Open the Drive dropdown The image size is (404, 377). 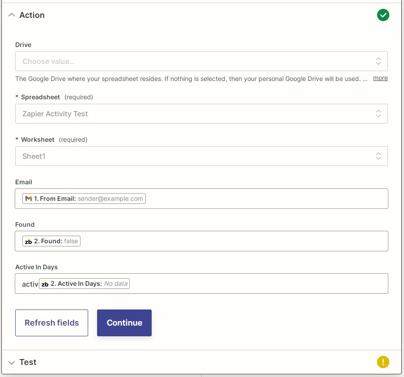point(201,61)
